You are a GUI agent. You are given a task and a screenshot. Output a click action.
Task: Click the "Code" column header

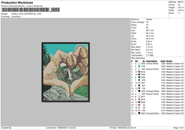163,61
